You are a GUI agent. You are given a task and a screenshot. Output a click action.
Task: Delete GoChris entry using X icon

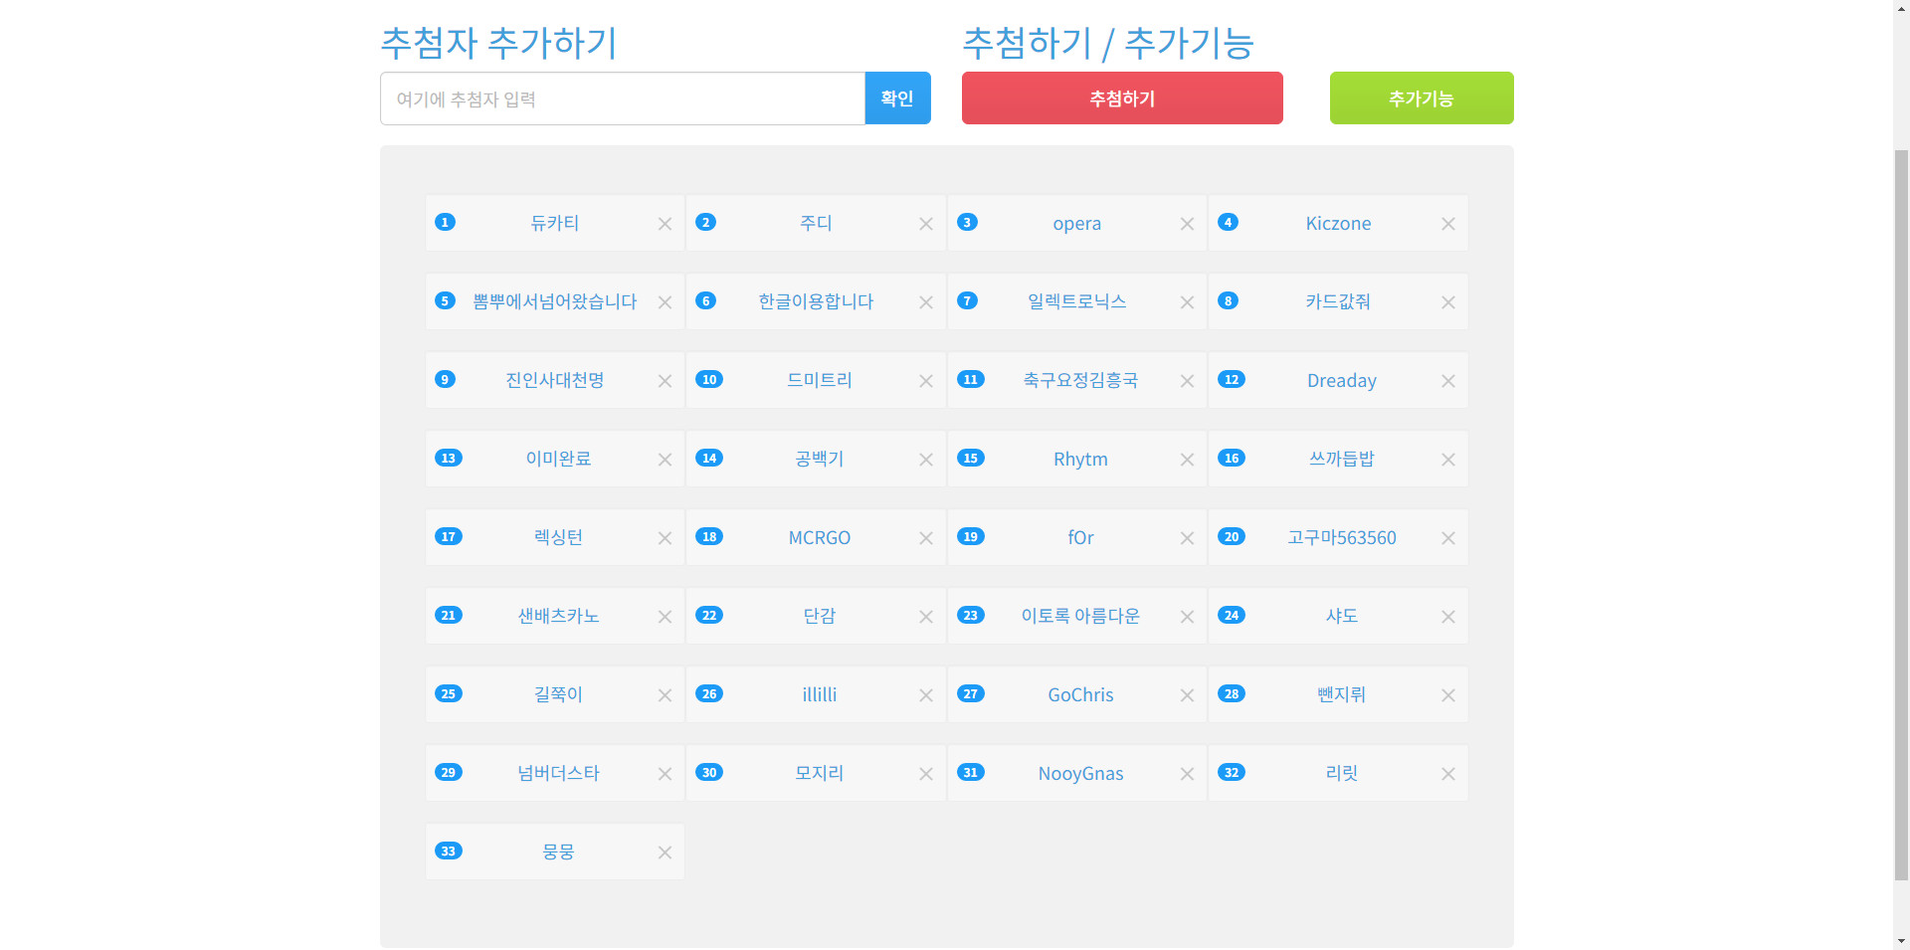coord(1187,695)
